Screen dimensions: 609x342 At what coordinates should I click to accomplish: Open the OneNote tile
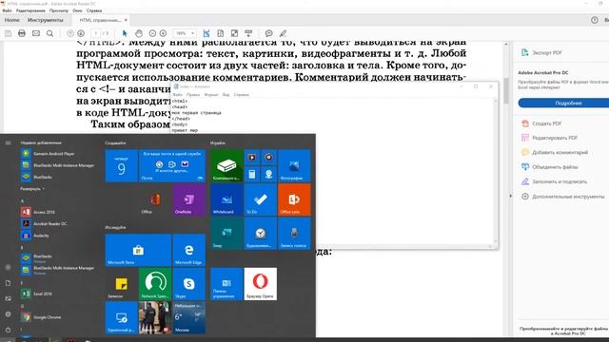(x=188, y=199)
